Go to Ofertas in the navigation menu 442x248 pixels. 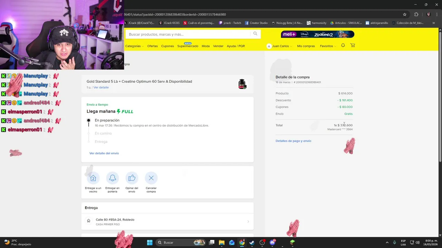tap(152, 46)
